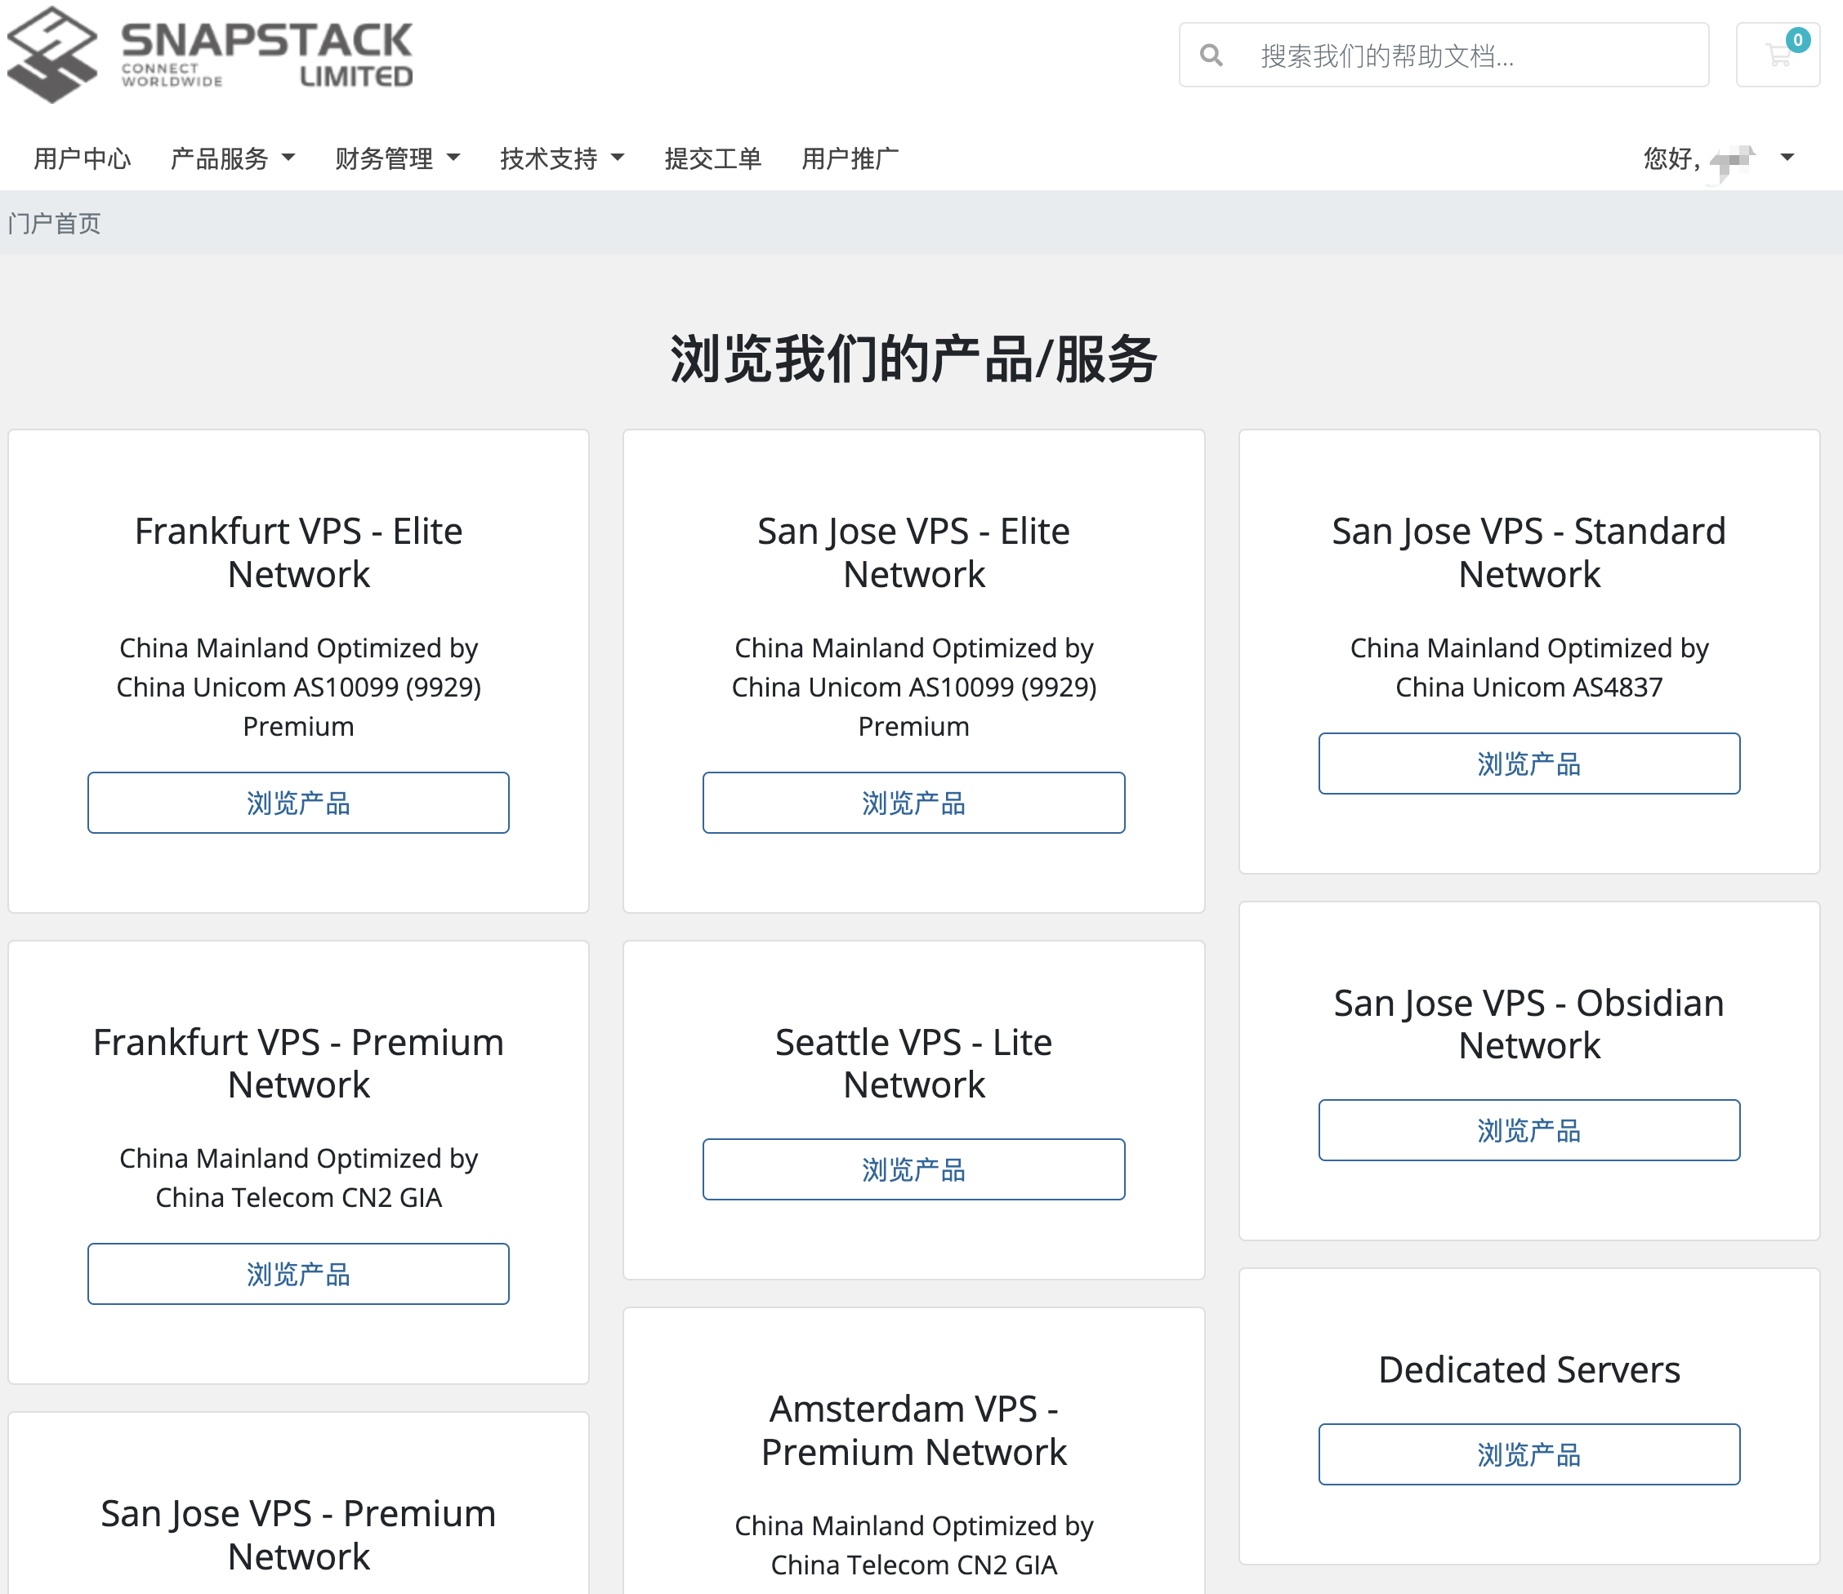Browse products for San Jose VPS Standard Network

coord(1528,764)
